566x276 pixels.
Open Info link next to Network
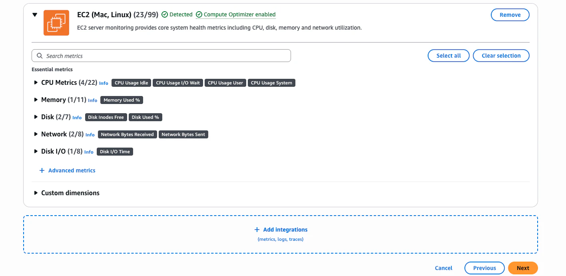click(90, 135)
